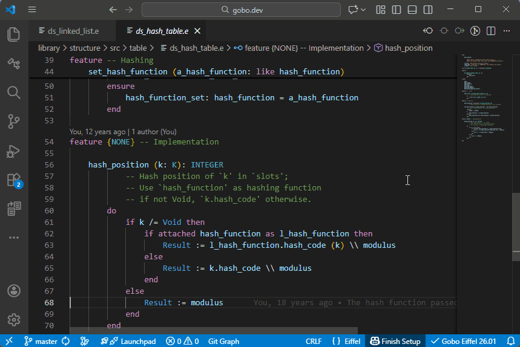Click inline blame 'You, 18 years ago' annotation
Viewport: 520px width, 347px height.
coord(355,303)
